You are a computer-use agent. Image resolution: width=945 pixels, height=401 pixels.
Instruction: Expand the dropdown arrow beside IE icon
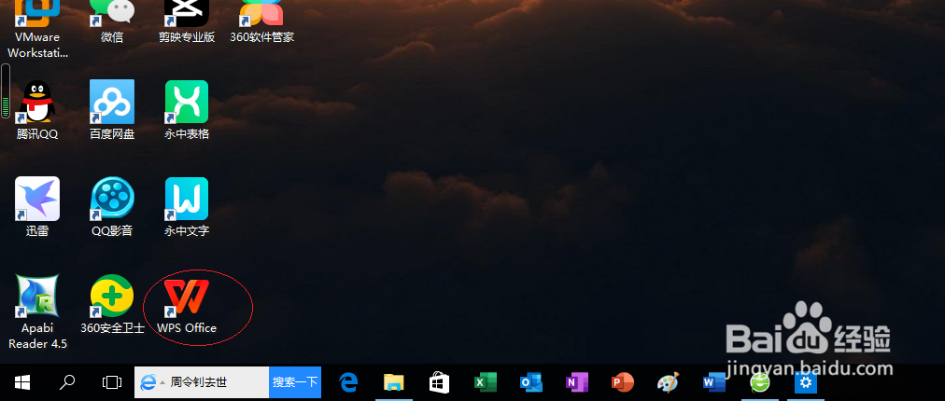point(162,382)
